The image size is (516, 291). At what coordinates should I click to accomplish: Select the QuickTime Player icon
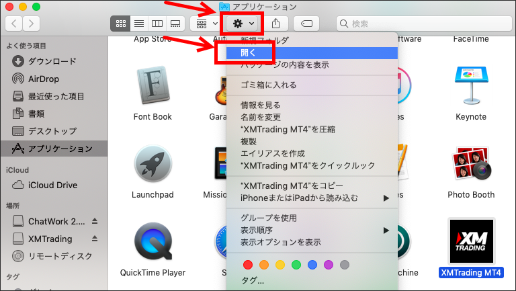click(153, 242)
